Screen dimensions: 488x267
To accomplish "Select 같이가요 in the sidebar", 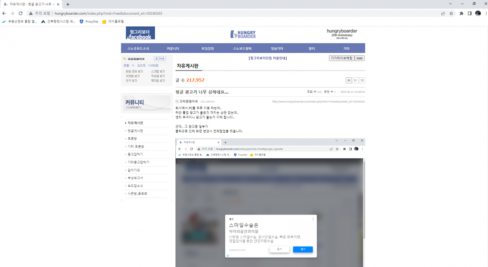I will tap(134, 170).
